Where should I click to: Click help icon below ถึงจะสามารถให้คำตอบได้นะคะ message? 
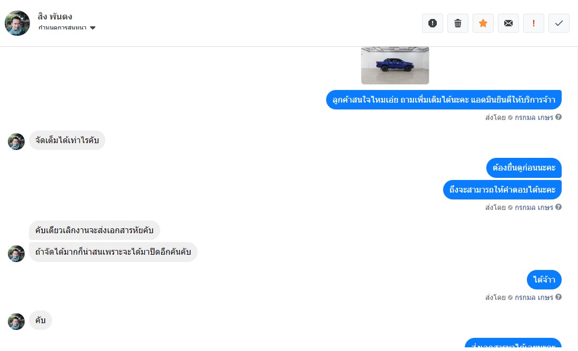click(x=559, y=207)
